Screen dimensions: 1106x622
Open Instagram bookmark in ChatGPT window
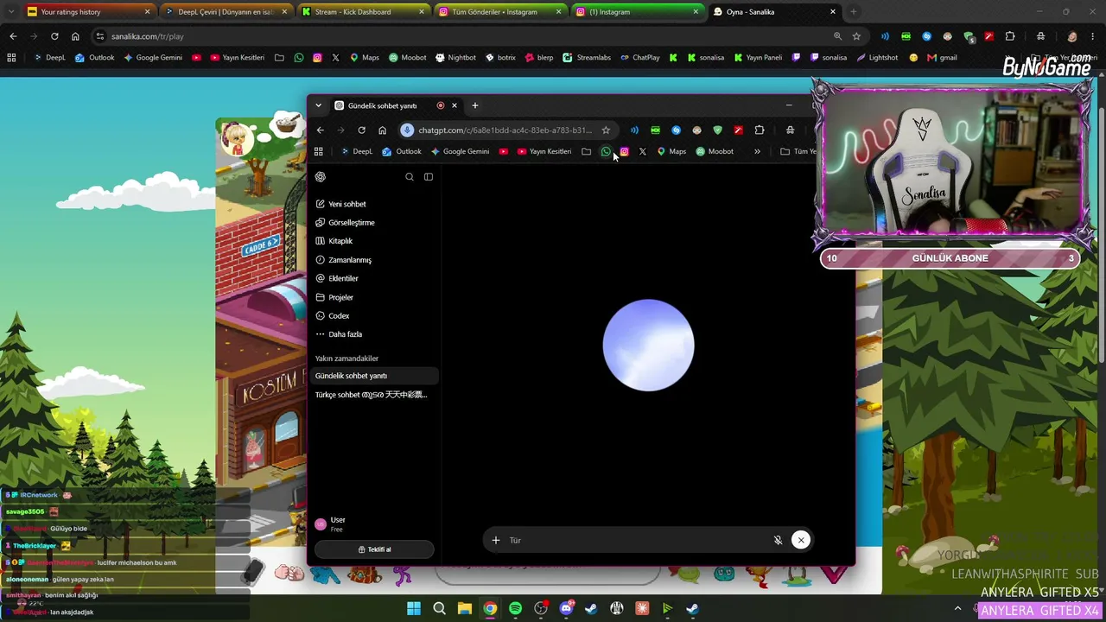pyautogui.click(x=624, y=152)
